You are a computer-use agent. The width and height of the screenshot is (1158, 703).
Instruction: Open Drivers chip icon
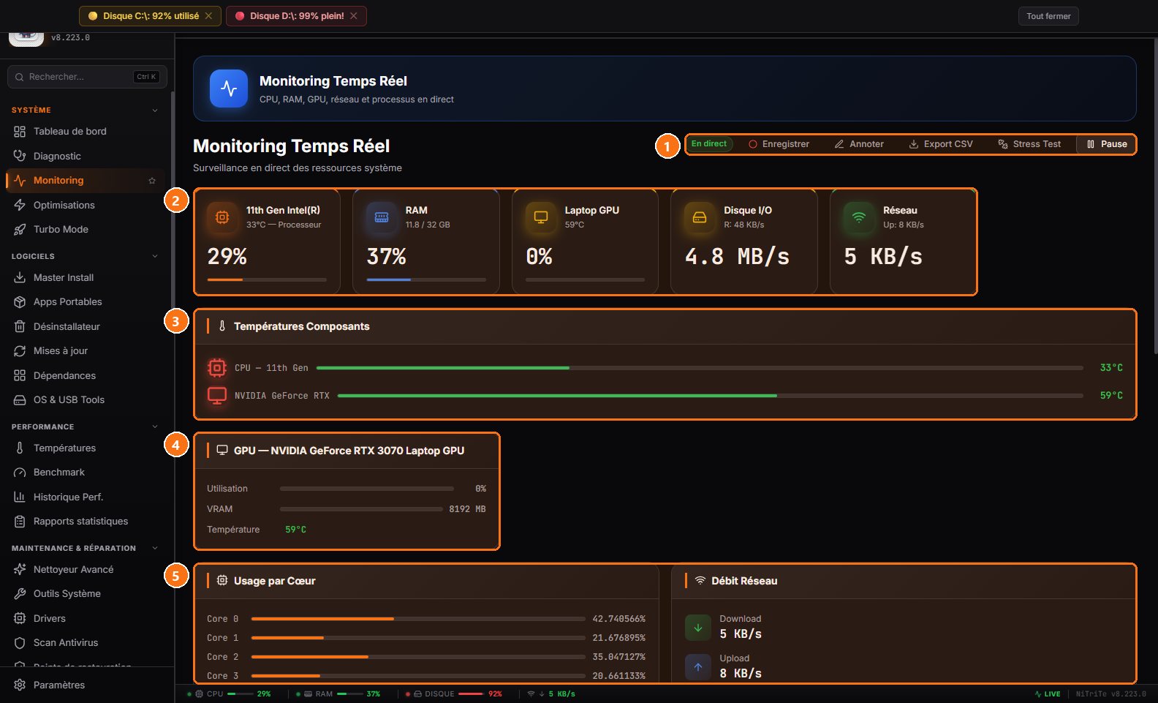click(x=20, y=619)
